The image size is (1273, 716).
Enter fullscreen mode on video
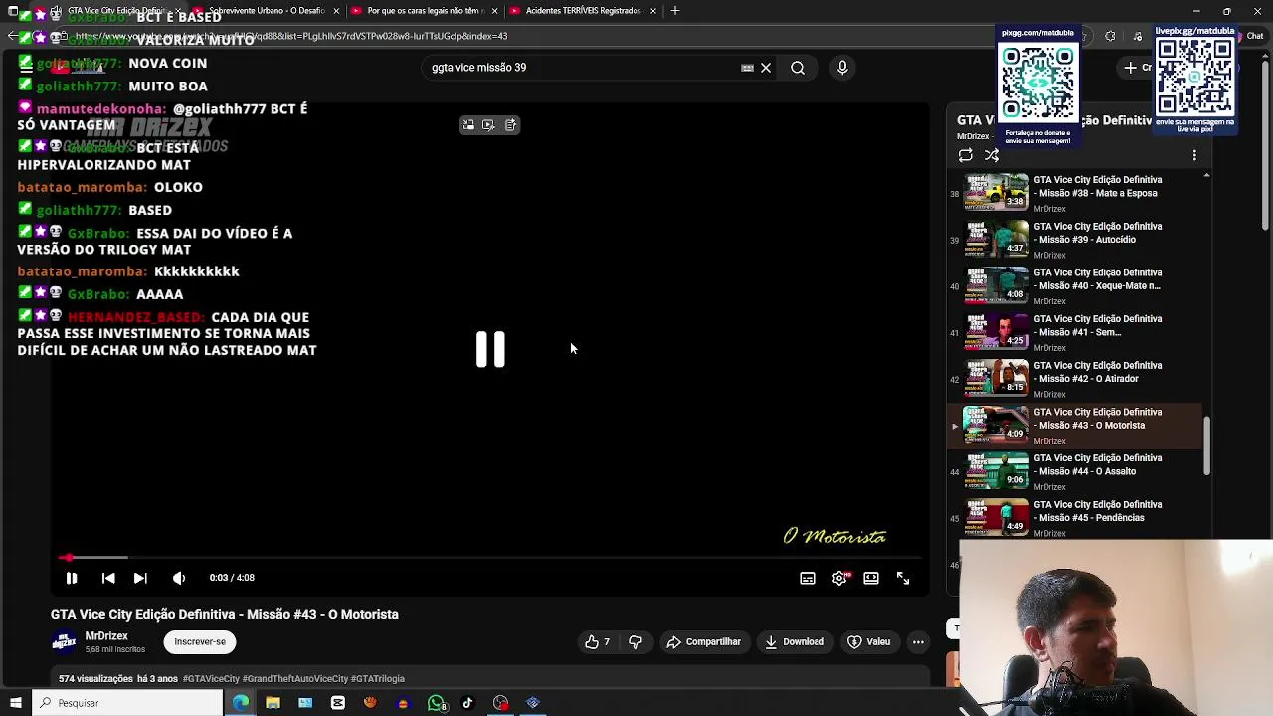click(903, 578)
